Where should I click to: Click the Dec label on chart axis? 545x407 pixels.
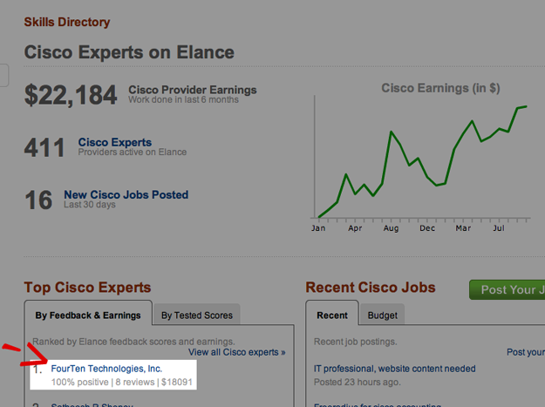point(427,228)
